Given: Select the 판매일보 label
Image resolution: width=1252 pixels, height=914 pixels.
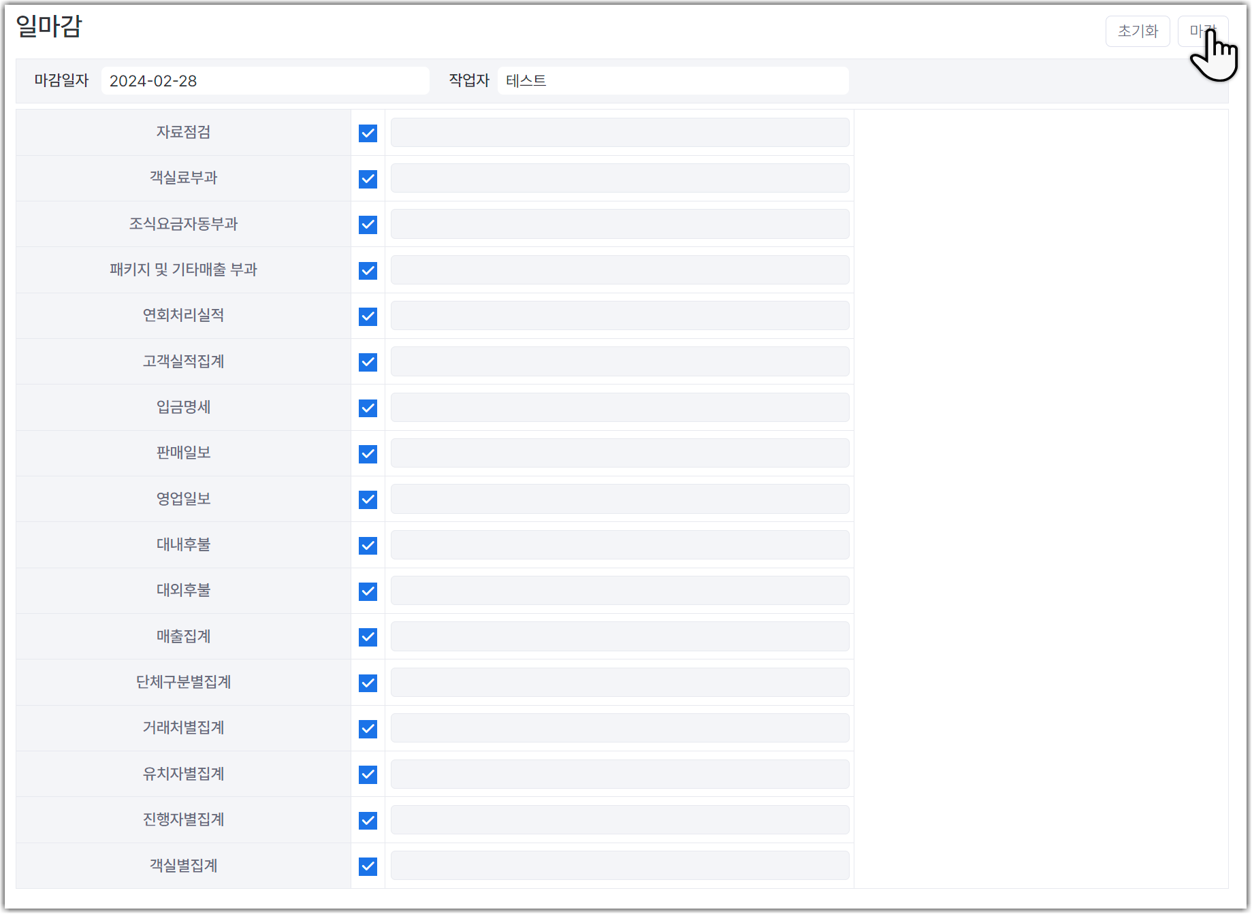Looking at the screenshot, I should (184, 453).
